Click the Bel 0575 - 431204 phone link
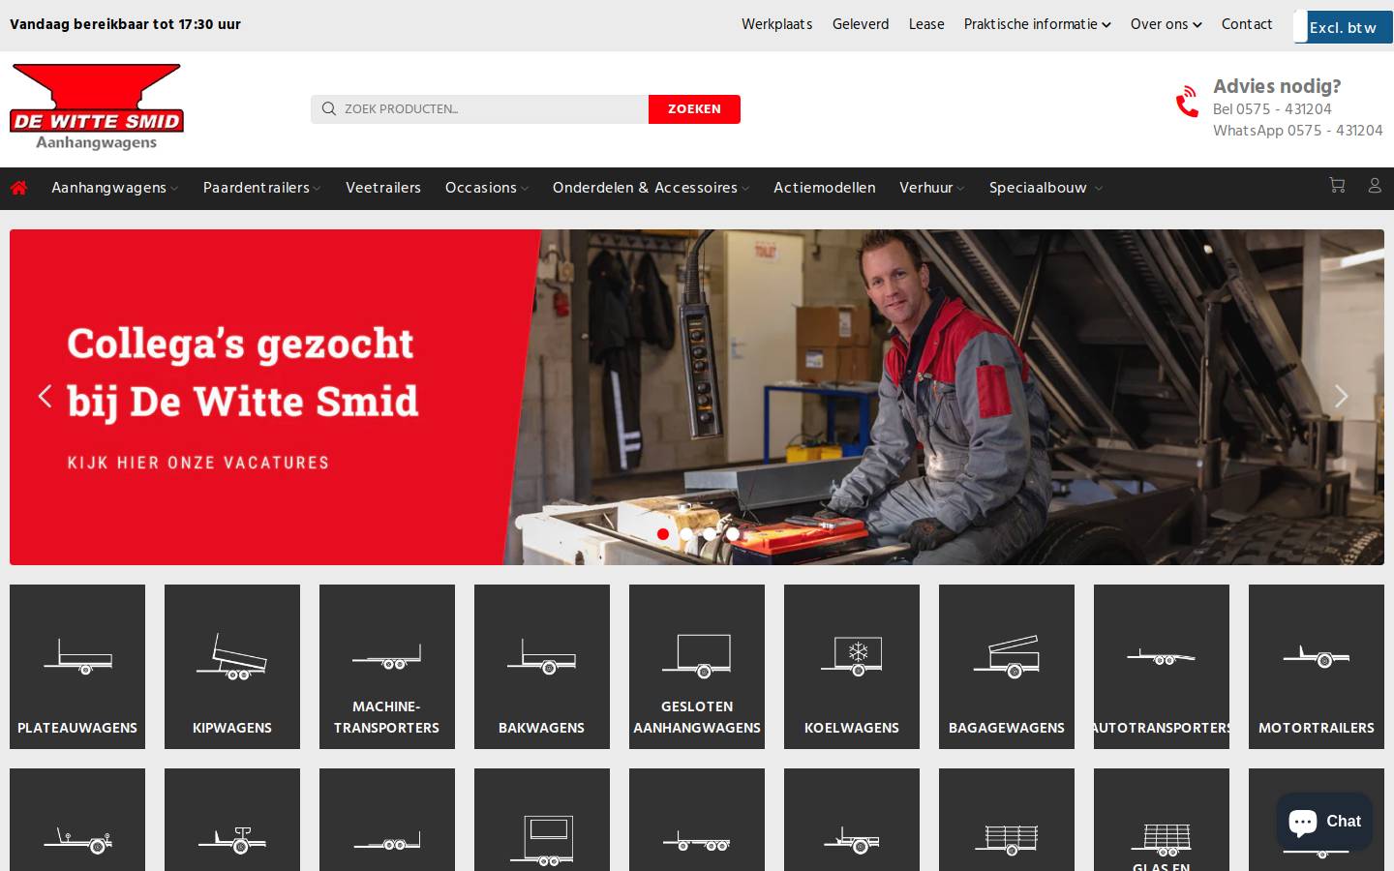Image resolution: width=1394 pixels, height=871 pixels. tap(1272, 109)
